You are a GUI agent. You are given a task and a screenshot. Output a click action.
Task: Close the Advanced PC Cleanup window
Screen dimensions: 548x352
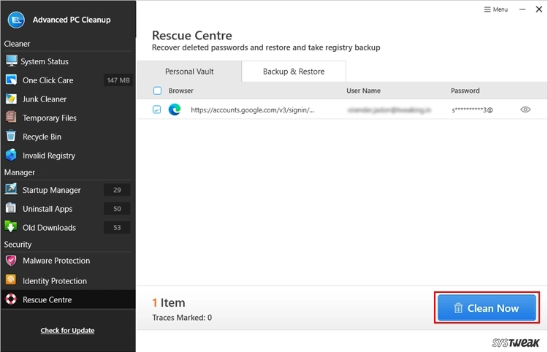click(x=539, y=9)
